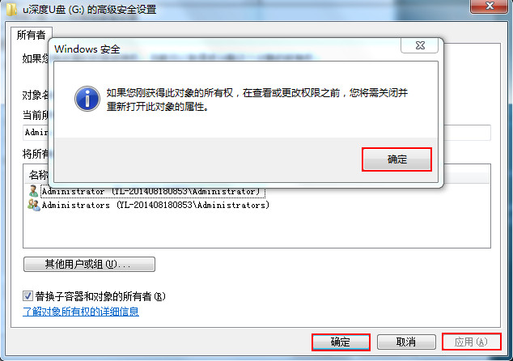This screenshot has width=513, height=361.
Task: Select Administrator (YL-201408180853\Administrator) entry
Action: coord(153,191)
